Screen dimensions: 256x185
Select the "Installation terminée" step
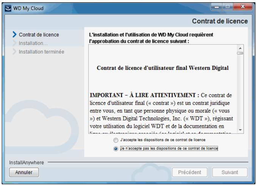pyautogui.click(x=42, y=52)
